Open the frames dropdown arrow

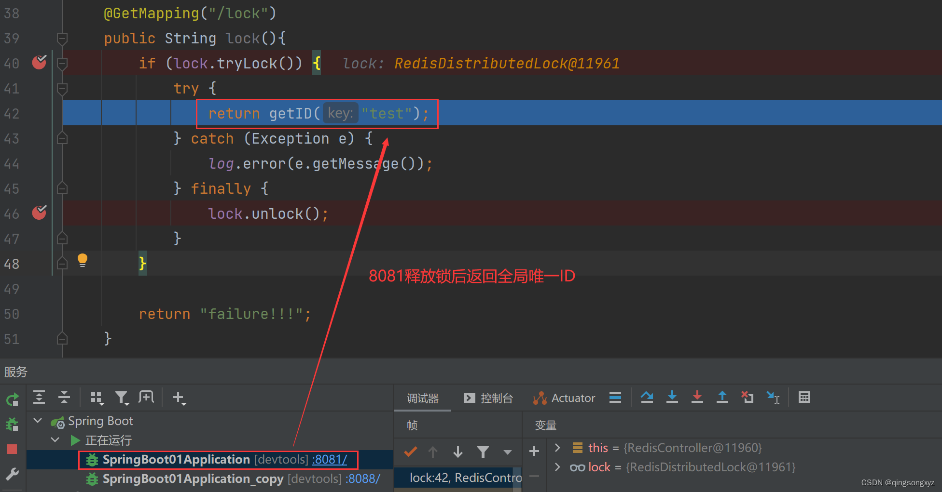[x=507, y=452]
